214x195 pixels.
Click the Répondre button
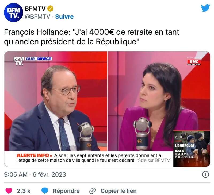coord(66,191)
